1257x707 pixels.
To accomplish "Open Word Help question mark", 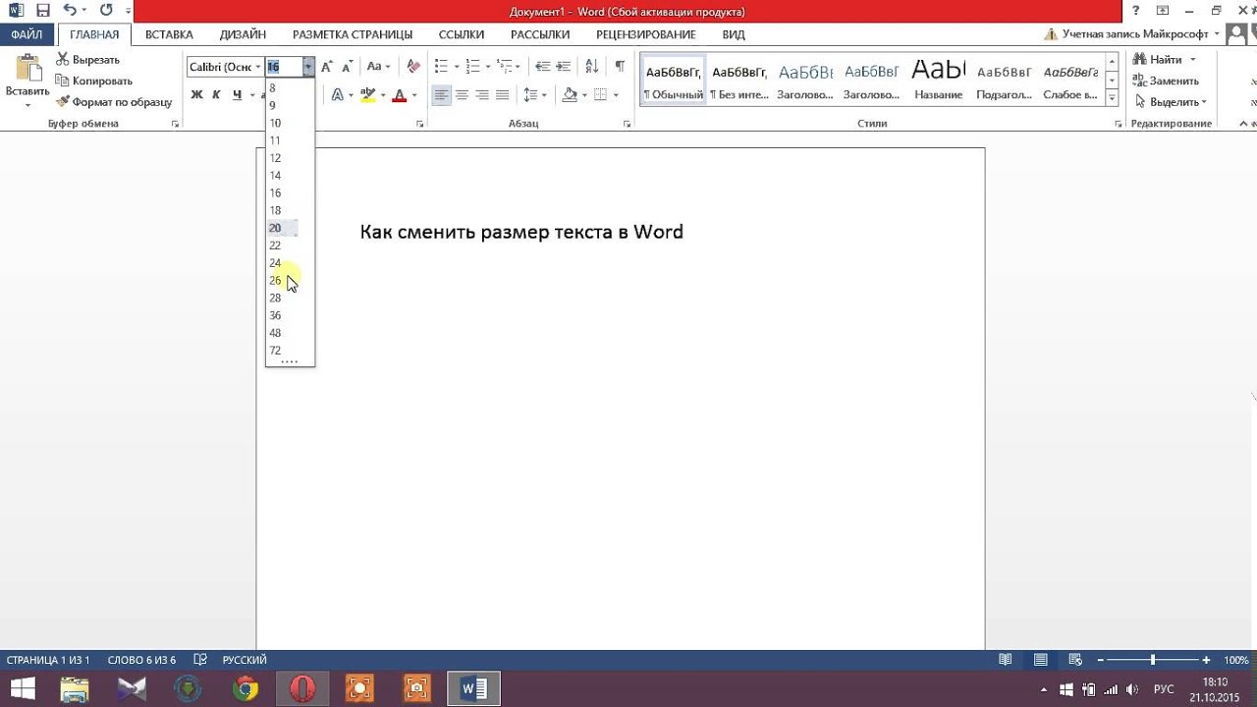I will pyautogui.click(x=1134, y=11).
